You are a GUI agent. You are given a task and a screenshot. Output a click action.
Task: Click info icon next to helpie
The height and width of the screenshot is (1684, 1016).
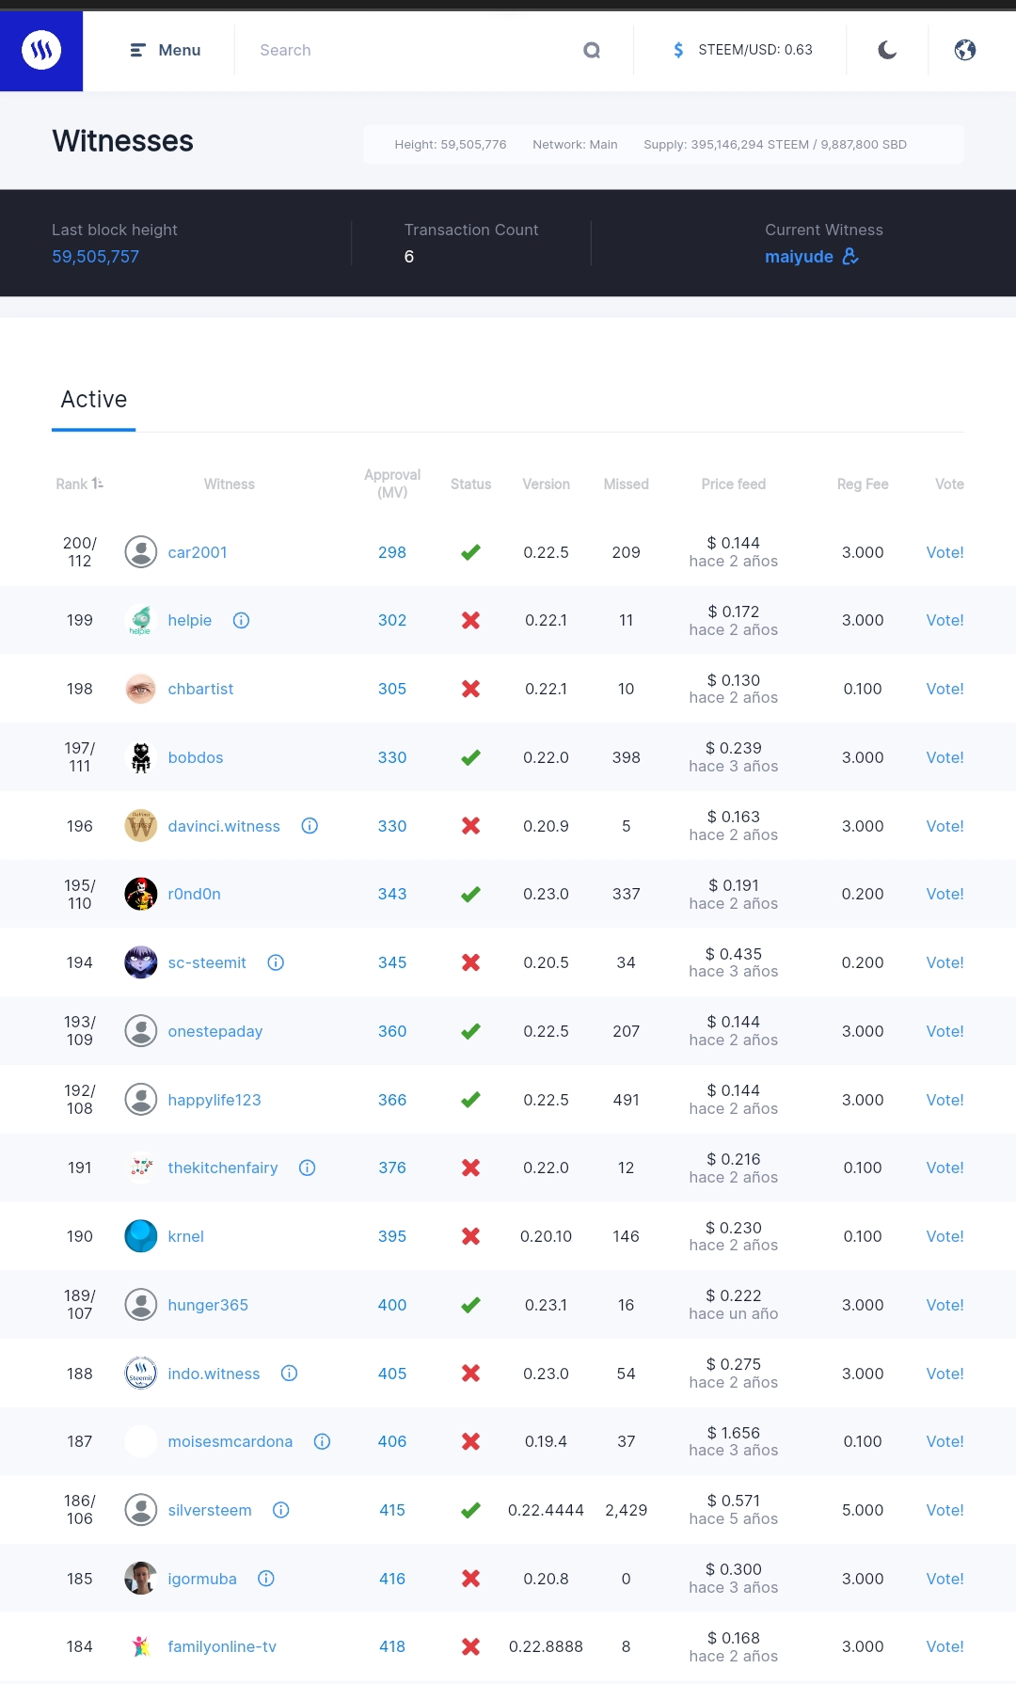(241, 620)
